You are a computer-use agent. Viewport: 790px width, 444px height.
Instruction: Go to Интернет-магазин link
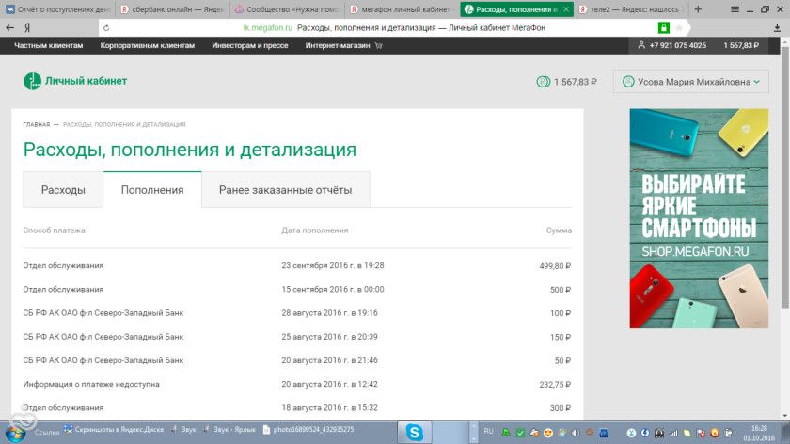pos(337,45)
